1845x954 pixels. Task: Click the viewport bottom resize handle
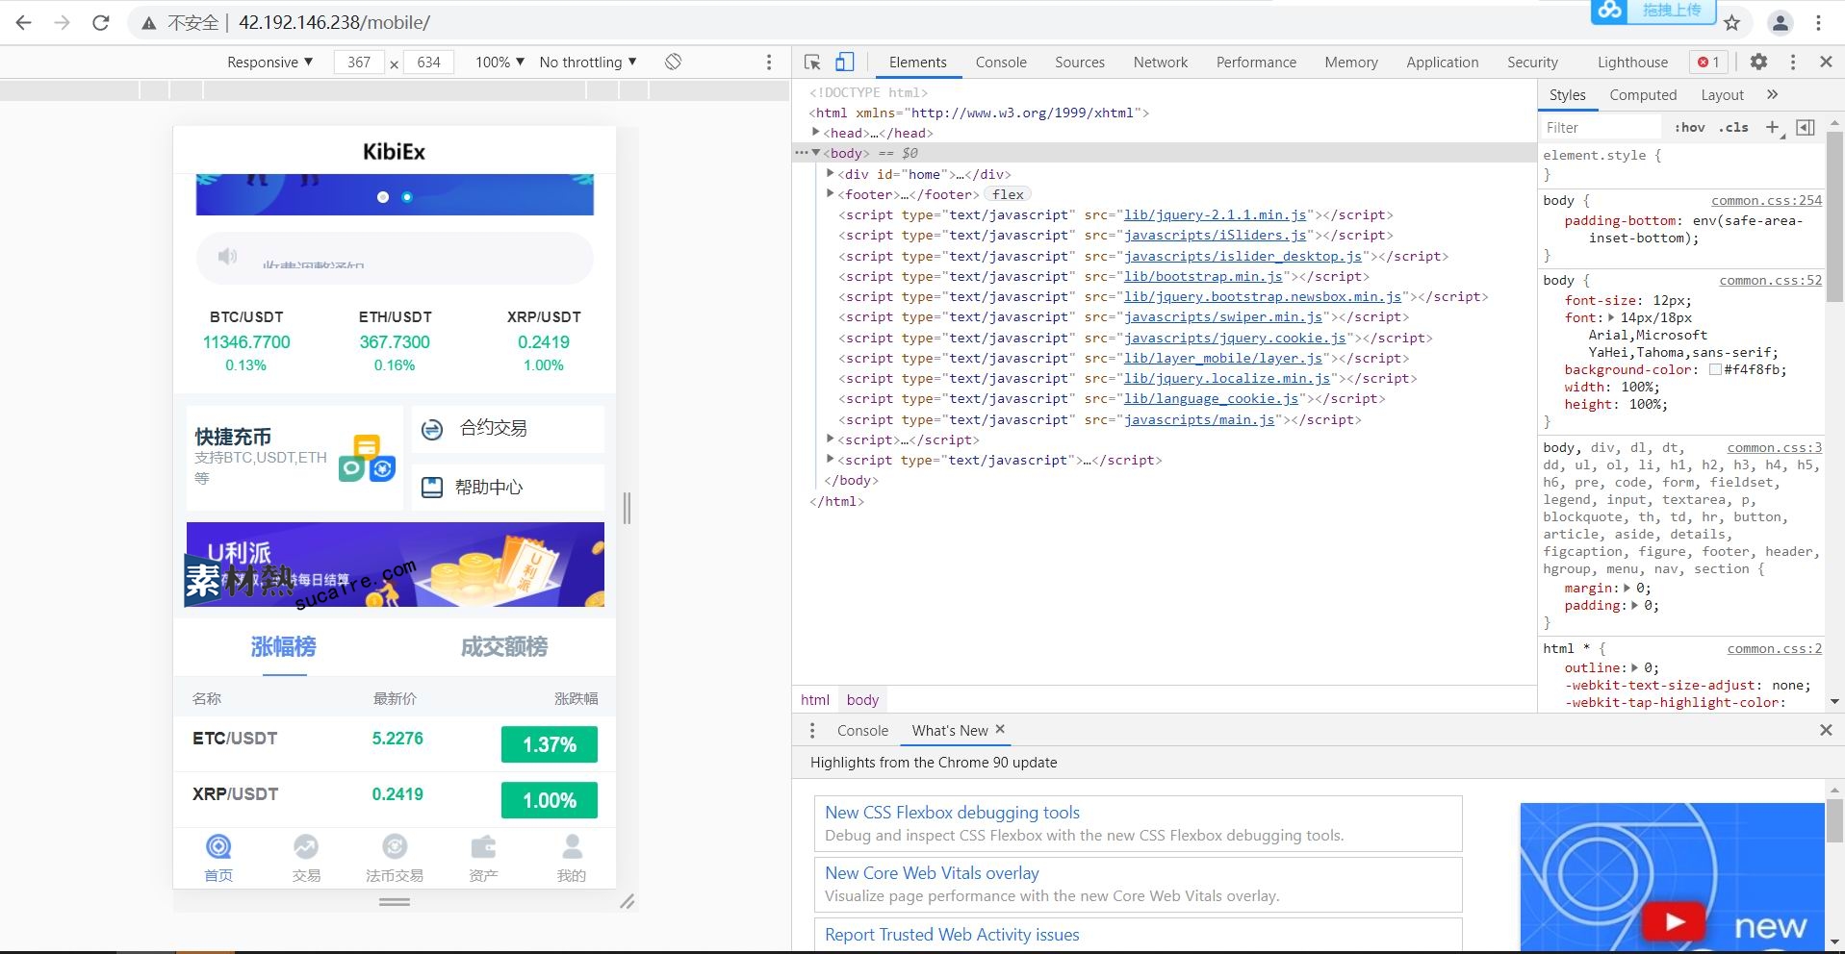point(395,902)
